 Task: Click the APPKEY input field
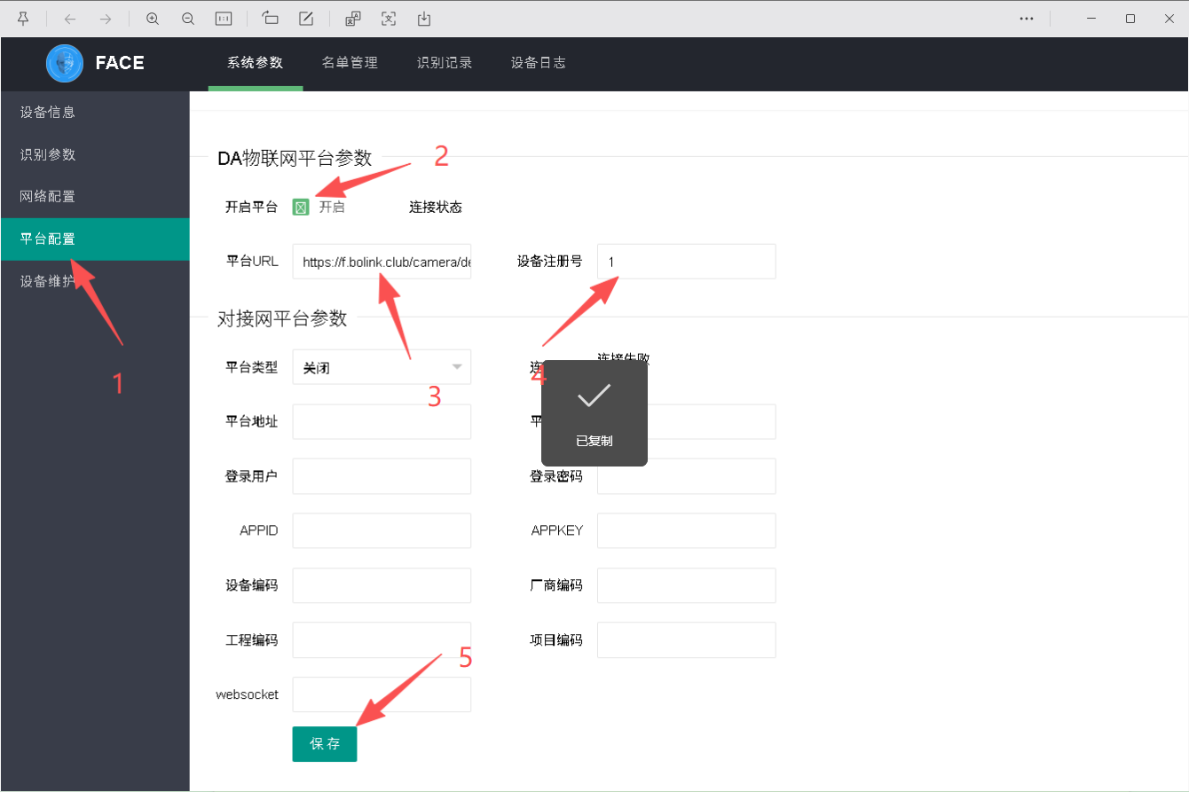click(687, 530)
